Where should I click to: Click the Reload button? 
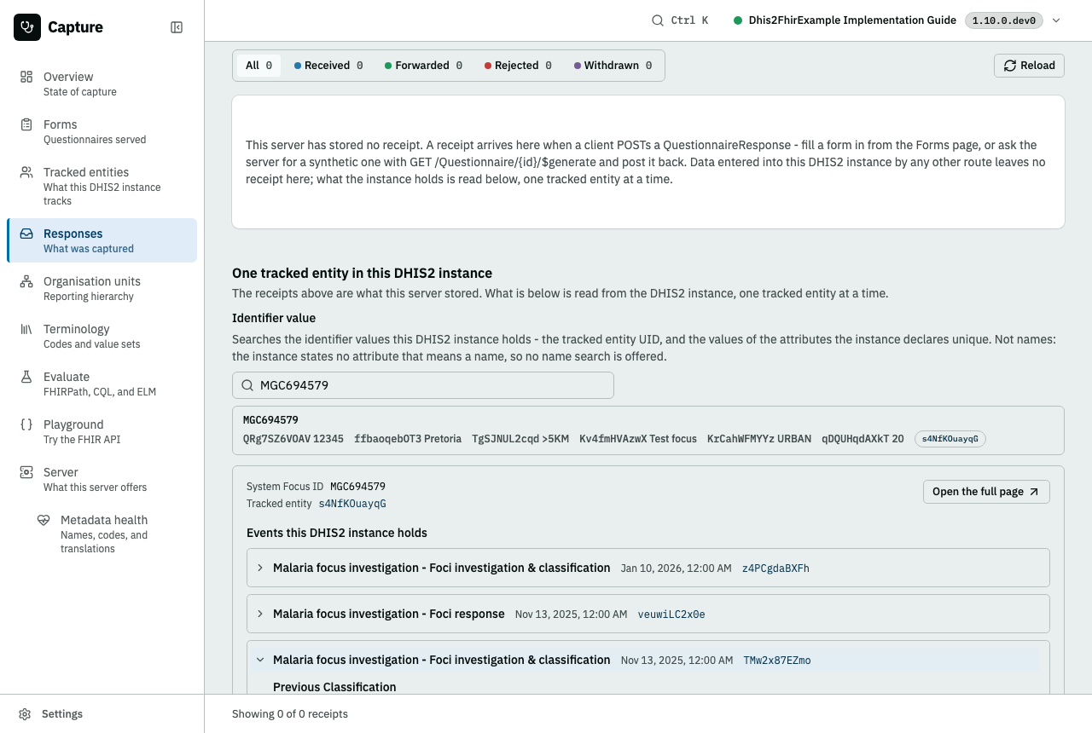[1029, 66]
